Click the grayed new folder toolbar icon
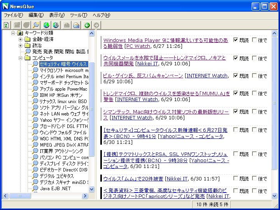280x210 pixels. 17,25
